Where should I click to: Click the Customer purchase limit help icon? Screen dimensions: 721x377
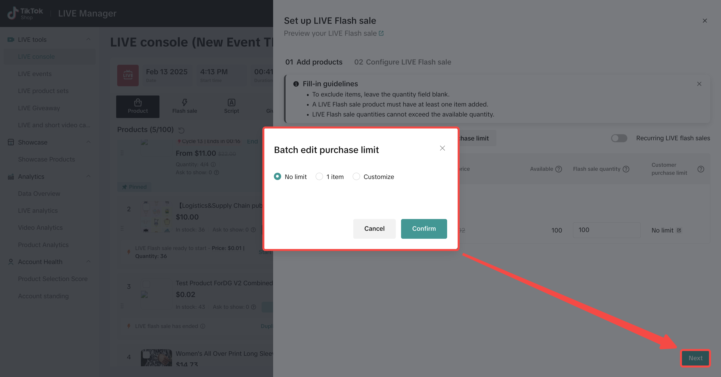(x=700, y=169)
